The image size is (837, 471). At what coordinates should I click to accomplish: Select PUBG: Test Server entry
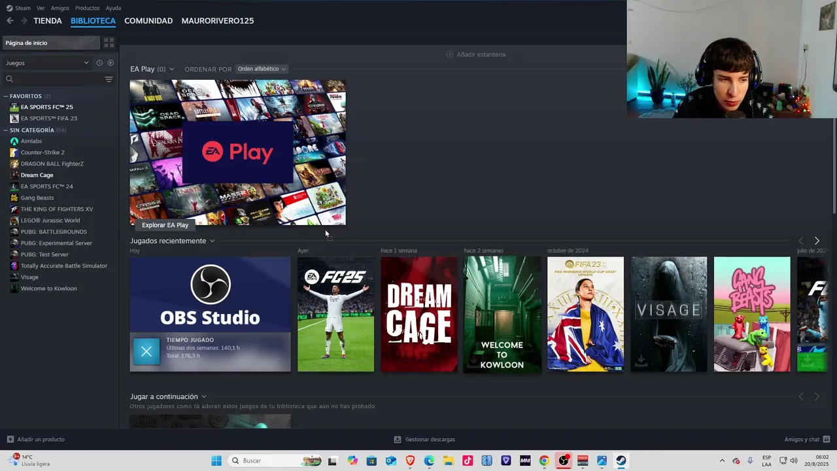(x=44, y=254)
